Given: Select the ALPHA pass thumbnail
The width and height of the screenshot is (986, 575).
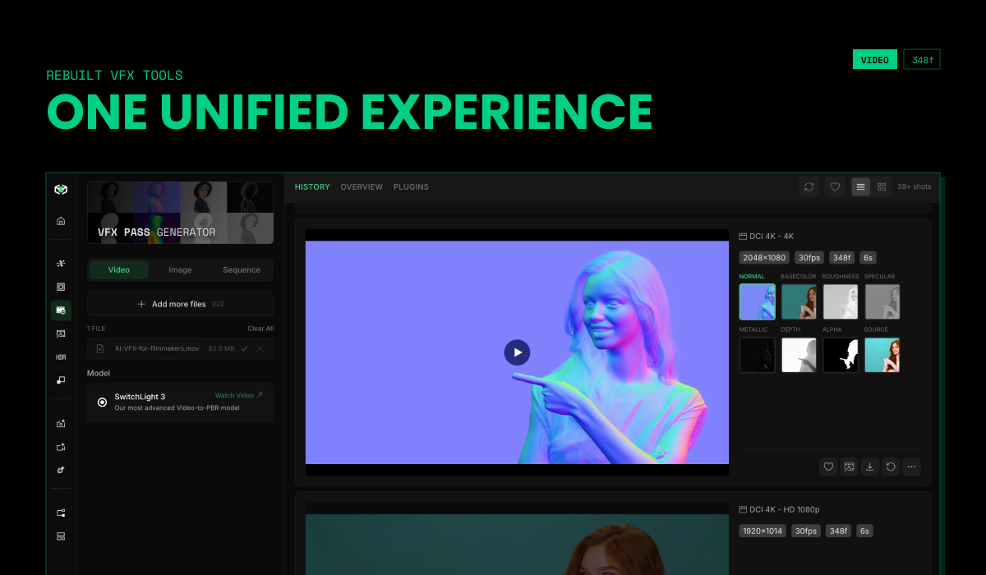Looking at the screenshot, I should coord(841,355).
